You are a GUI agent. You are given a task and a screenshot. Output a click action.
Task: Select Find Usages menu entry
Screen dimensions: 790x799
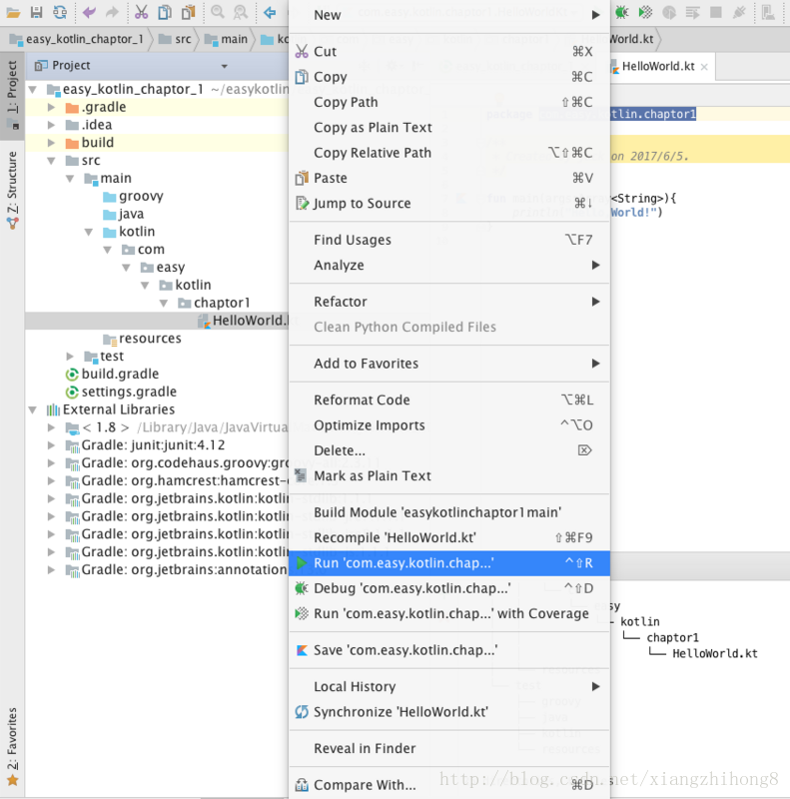tap(449, 240)
